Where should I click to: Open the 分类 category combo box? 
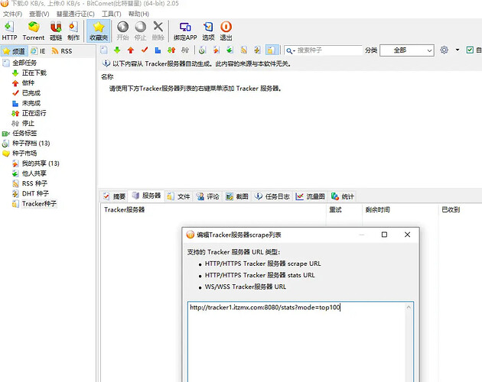click(x=407, y=50)
